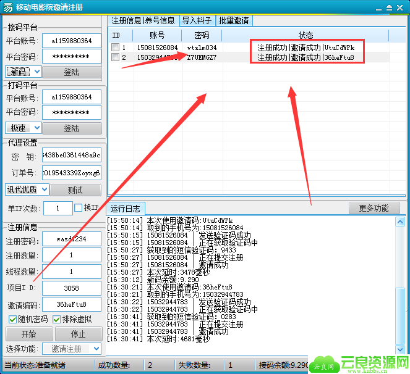410x374 pixels.
Task: Click the ID column header
Action: click(x=121, y=35)
